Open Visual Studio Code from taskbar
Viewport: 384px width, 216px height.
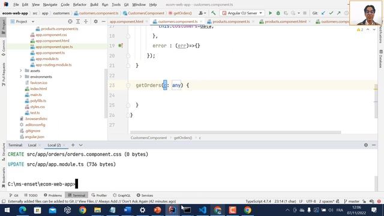click(x=203, y=210)
